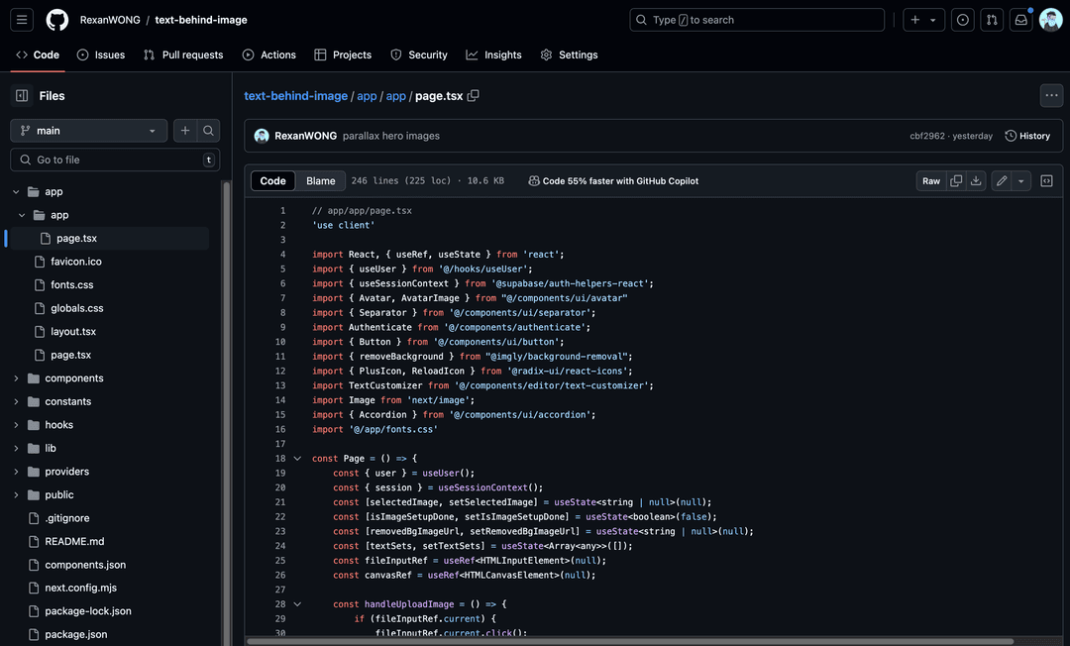The image size is (1070, 646).
Task: Download the raw file icon
Action: coord(976,181)
